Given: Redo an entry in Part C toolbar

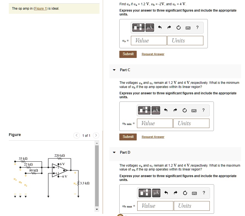Looking at the screenshot, I should tap(175, 110).
